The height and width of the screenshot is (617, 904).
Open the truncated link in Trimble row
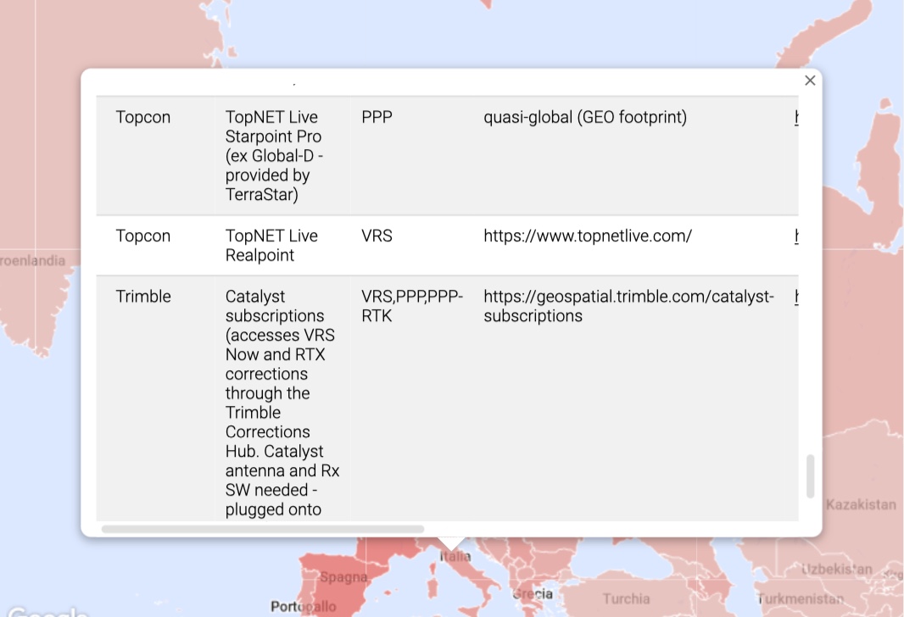point(796,296)
